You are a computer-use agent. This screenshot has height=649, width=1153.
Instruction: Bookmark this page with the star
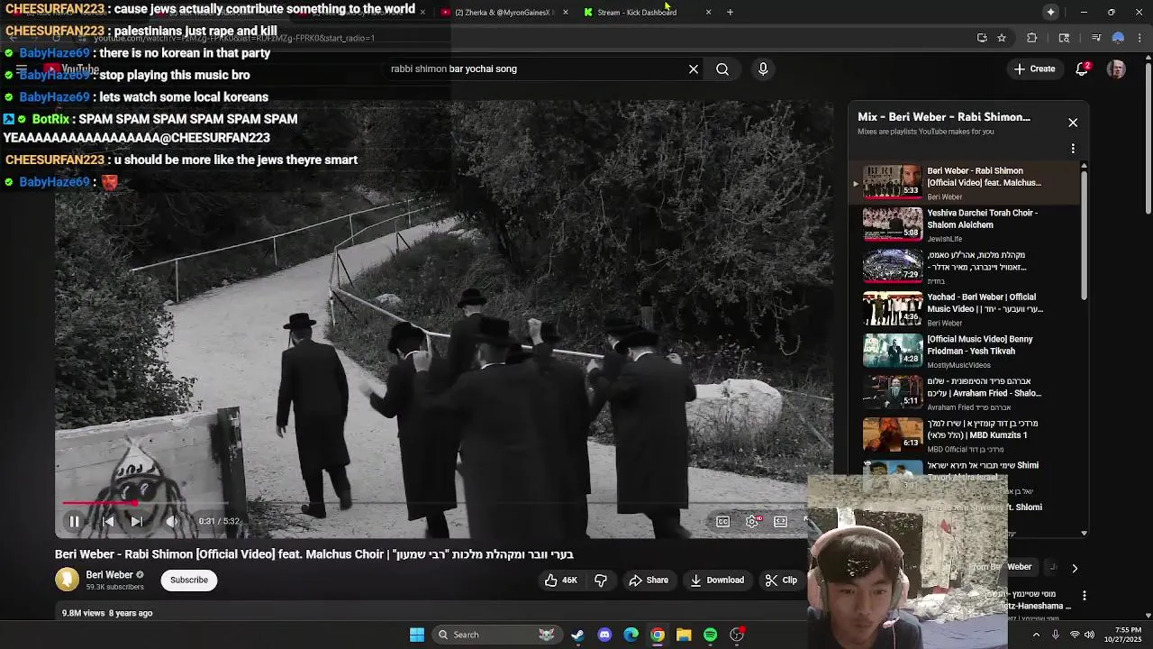[1002, 38]
